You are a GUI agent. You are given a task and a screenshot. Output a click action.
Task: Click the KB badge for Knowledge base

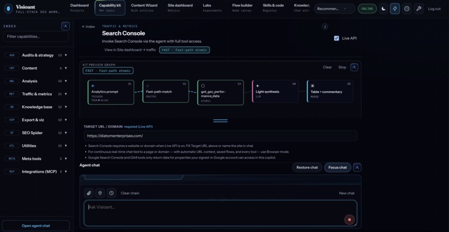pos(12,107)
